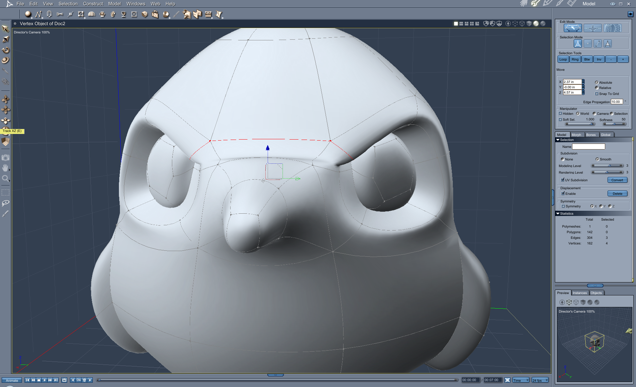
Task: Toggle the Symmetry checkbox
Action: (x=563, y=206)
